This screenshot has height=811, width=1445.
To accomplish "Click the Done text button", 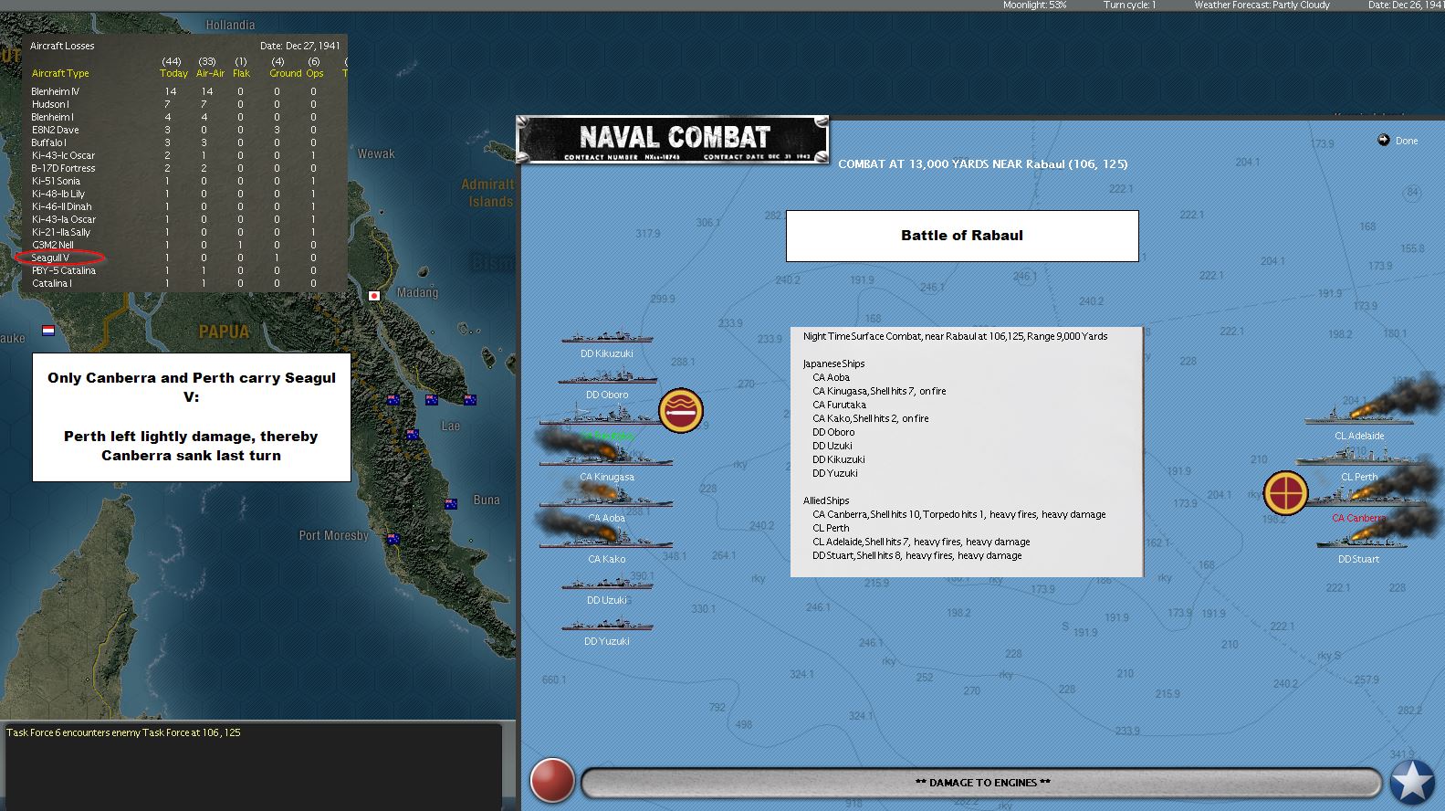I will pos(1407,141).
